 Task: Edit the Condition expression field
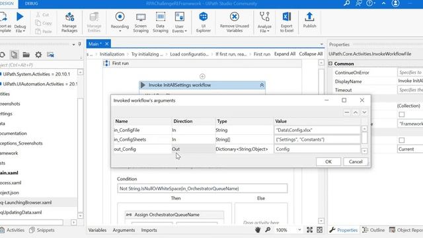pyautogui.click(x=202, y=188)
